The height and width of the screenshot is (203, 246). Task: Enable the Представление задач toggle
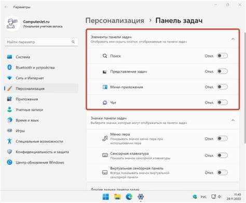pyautogui.click(x=223, y=71)
